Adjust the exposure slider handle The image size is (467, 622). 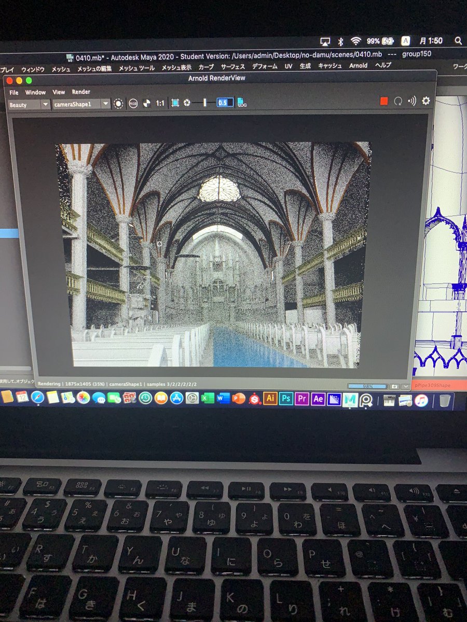[205, 103]
